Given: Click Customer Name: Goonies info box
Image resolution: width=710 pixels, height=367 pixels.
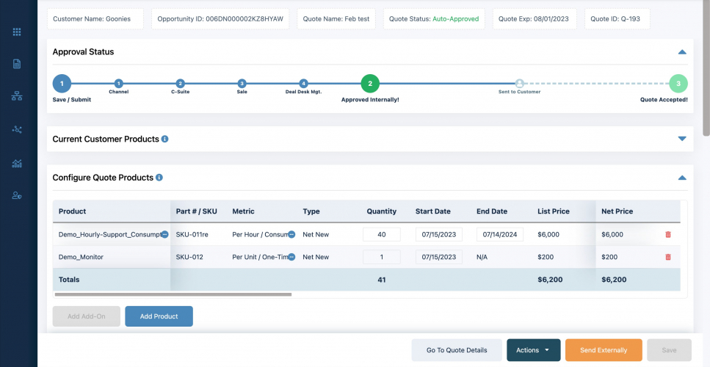Looking at the screenshot, I should click(95, 19).
